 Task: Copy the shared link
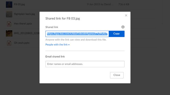(117, 34)
